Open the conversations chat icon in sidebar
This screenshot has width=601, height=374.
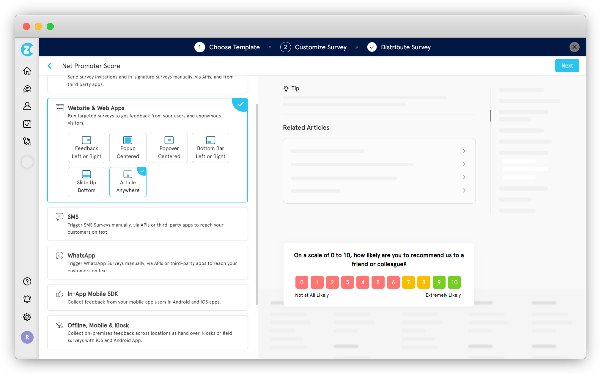tap(27, 89)
